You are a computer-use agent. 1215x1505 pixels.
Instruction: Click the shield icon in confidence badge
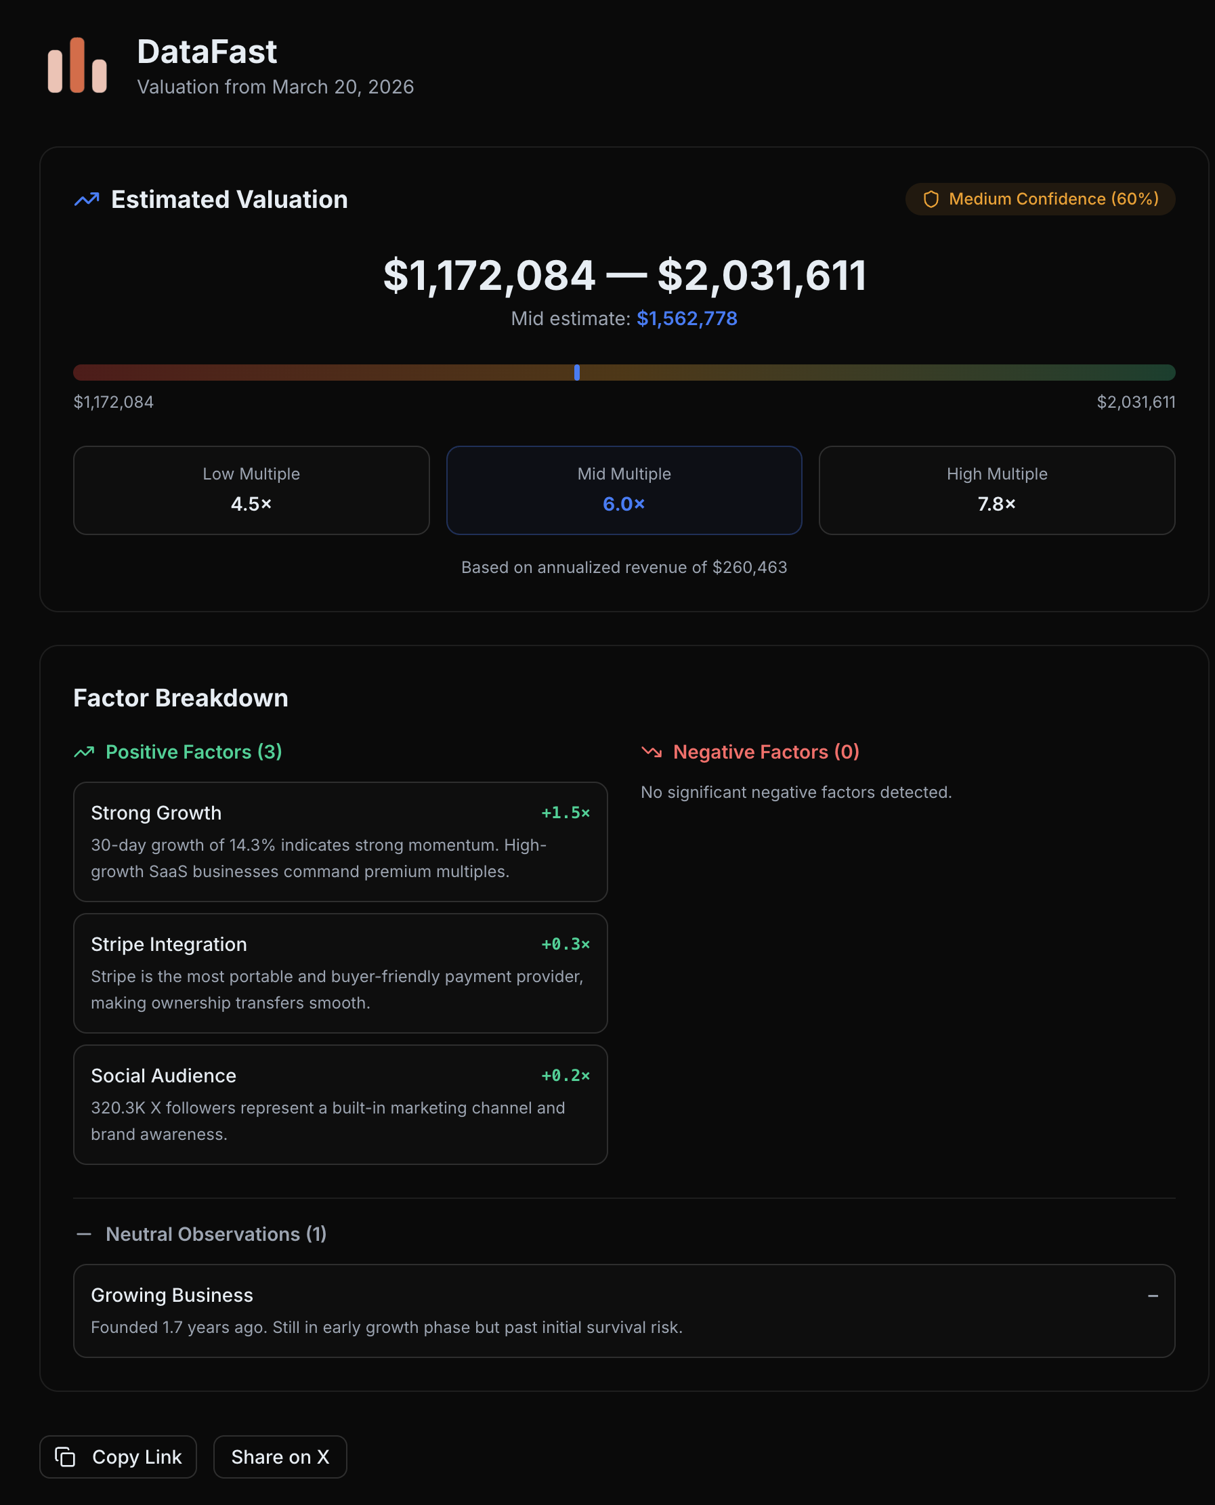[930, 200]
